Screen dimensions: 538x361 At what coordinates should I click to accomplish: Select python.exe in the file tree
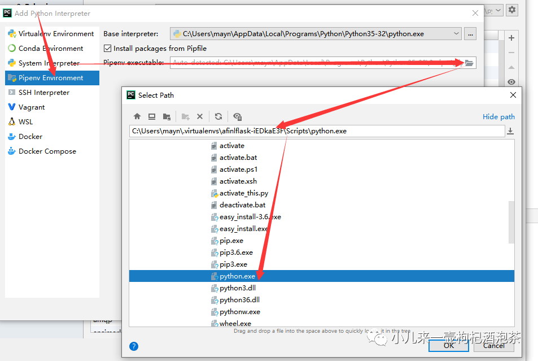tap(321, 276)
